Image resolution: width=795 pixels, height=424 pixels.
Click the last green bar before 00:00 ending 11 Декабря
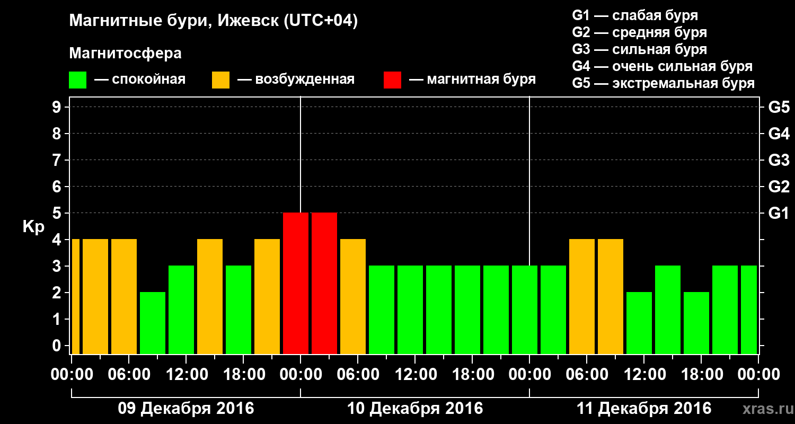[749, 310]
